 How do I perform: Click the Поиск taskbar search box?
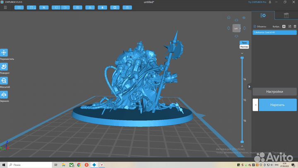[x=30, y=165]
